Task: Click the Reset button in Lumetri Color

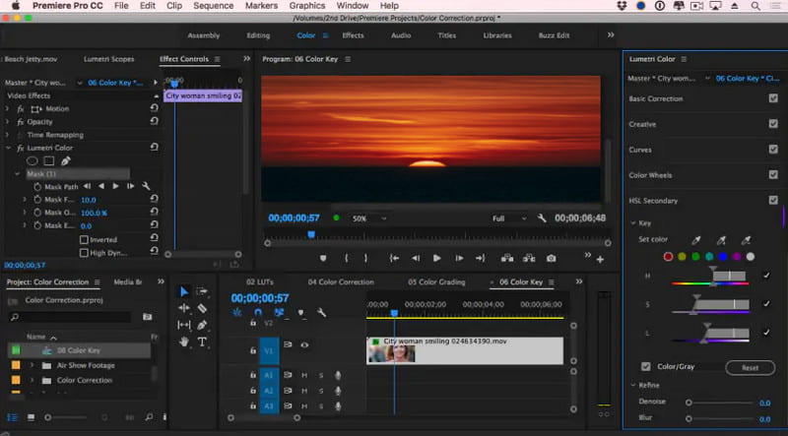Action: coord(750,367)
